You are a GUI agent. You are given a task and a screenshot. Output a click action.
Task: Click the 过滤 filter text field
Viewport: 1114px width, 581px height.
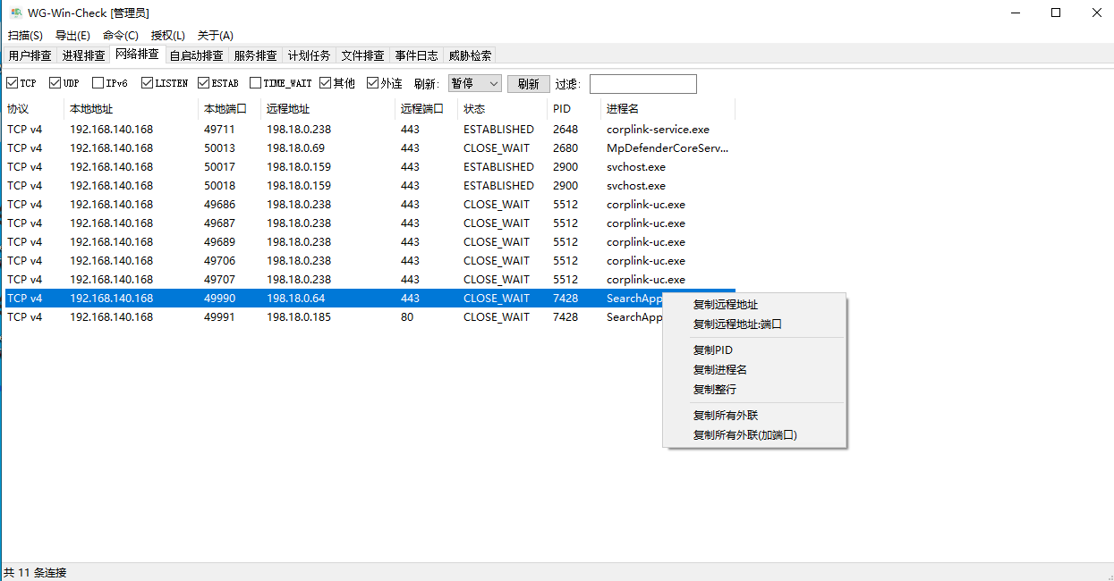[x=642, y=84]
